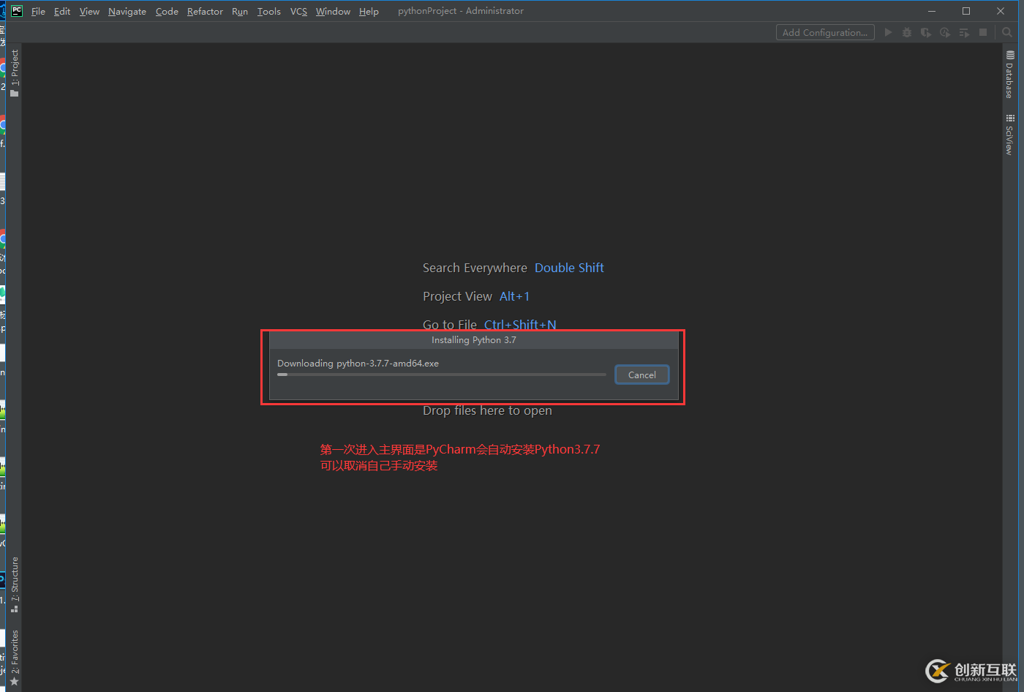Cancel the Python 3.7 download
The width and height of the screenshot is (1024, 692).
[641, 375]
